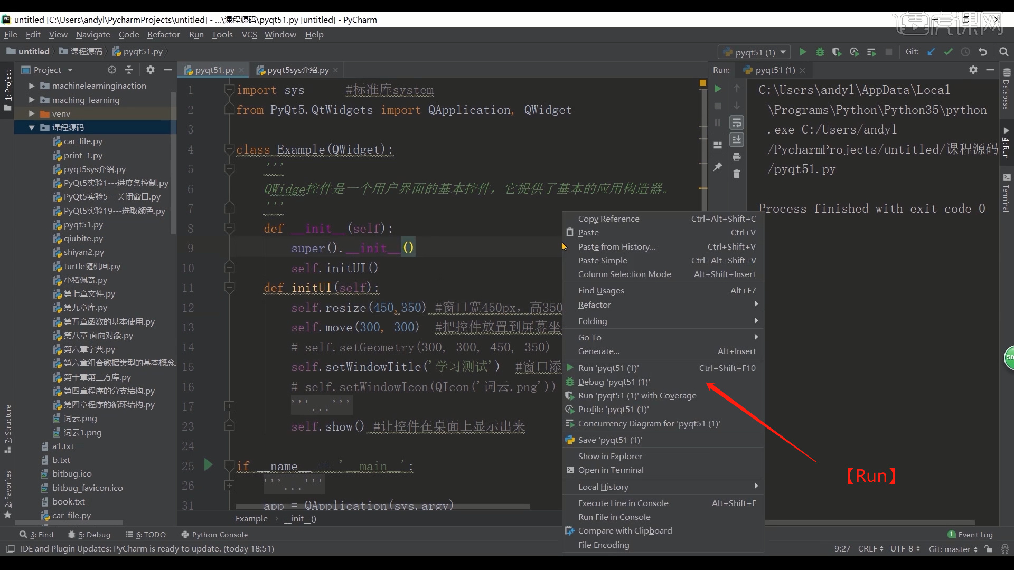Expand the venv folder
Viewport: 1014px width, 570px height.
coord(31,113)
